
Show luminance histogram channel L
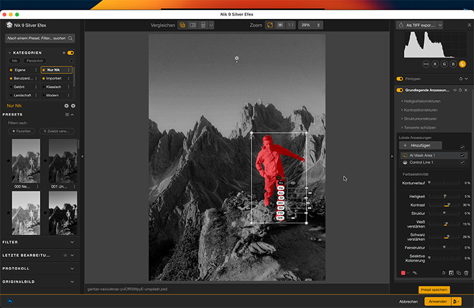tap(462, 64)
